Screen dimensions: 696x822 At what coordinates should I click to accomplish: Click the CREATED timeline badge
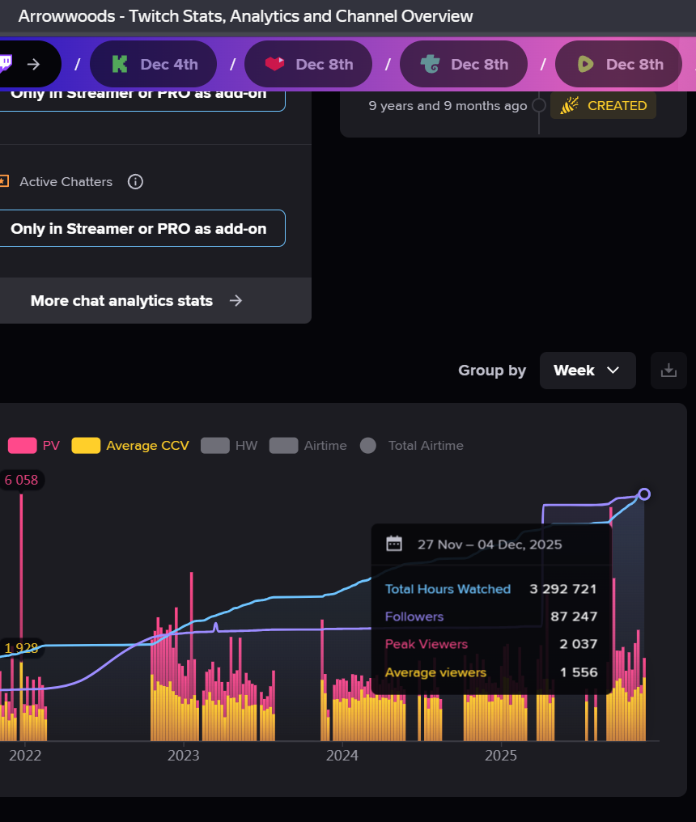(603, 105)
